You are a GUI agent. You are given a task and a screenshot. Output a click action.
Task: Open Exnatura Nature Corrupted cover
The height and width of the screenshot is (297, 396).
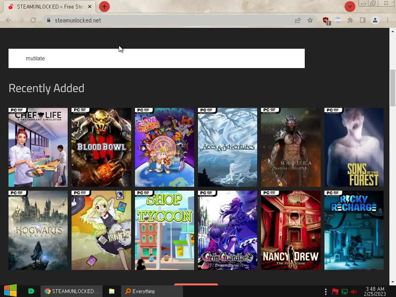coord(291,147)
